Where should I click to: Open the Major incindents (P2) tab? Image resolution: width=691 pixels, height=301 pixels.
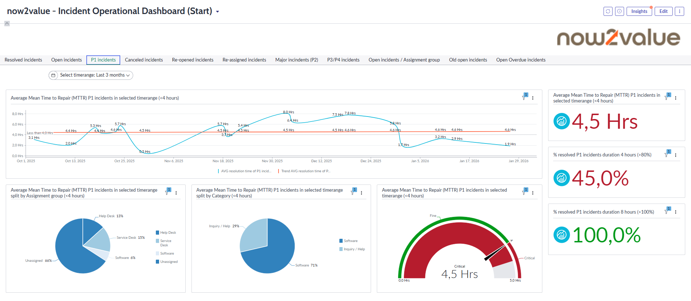297,60
